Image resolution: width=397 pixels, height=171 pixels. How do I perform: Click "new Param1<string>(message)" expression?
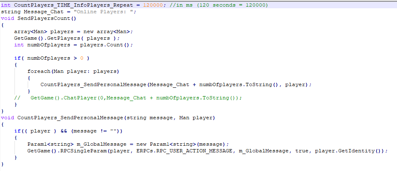point(181,144)
